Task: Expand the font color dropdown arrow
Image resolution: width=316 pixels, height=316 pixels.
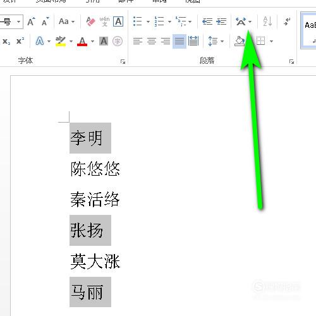Action: (92, 41)
